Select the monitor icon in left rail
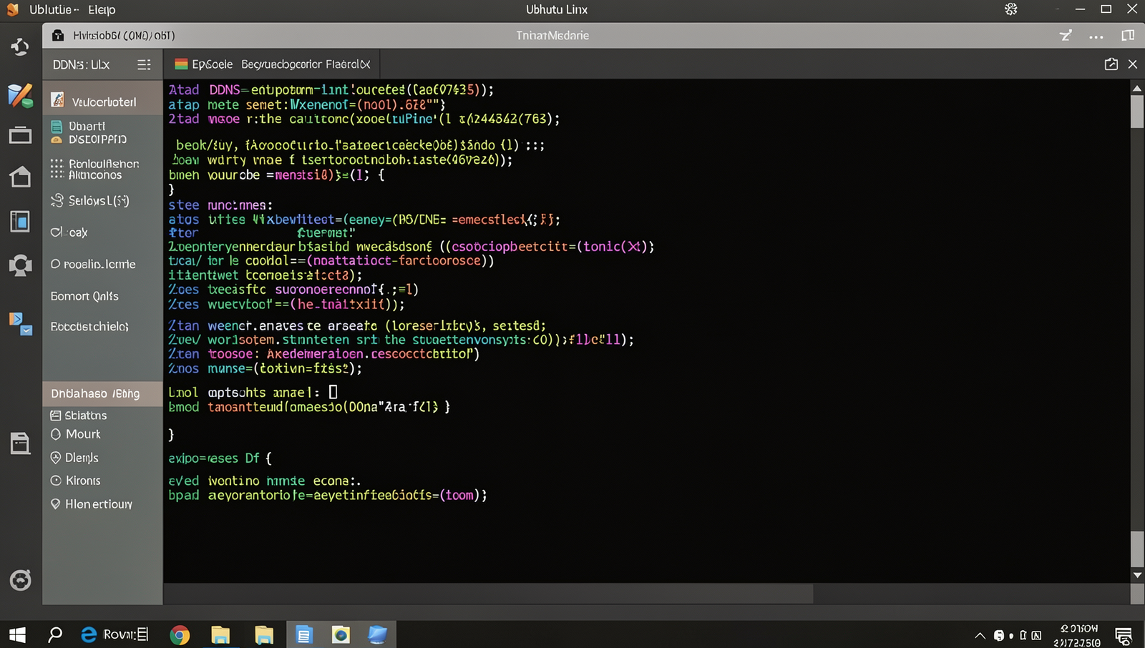This screenshot has width=1145, height=648. (x=20, y=135)
